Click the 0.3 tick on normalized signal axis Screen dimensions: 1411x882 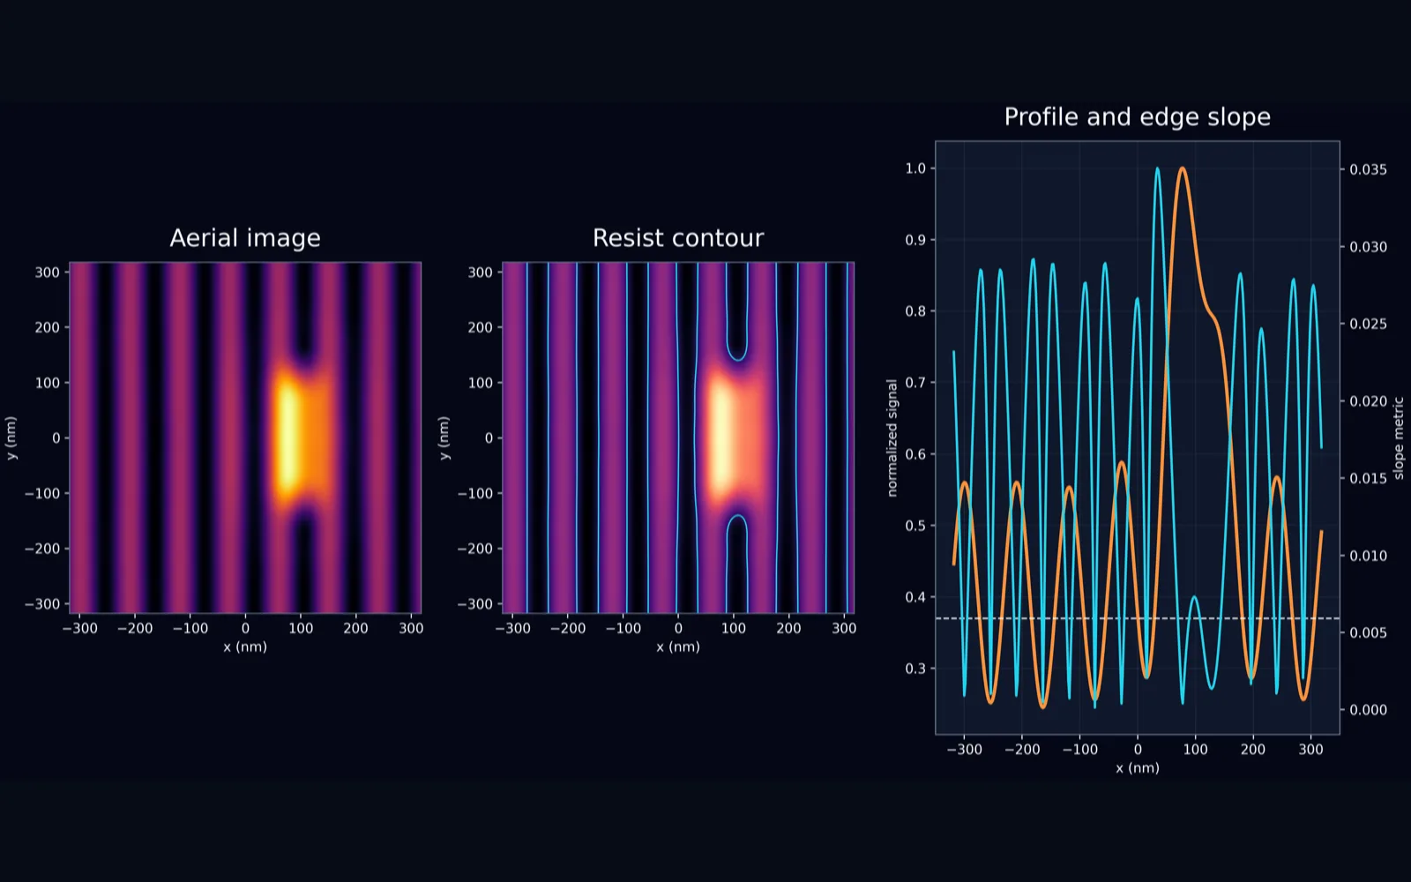[x=915, y=669]
